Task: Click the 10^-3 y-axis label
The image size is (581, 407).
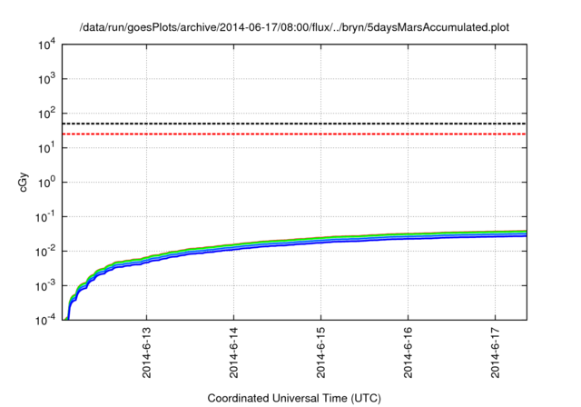Action: click(45, 286)
